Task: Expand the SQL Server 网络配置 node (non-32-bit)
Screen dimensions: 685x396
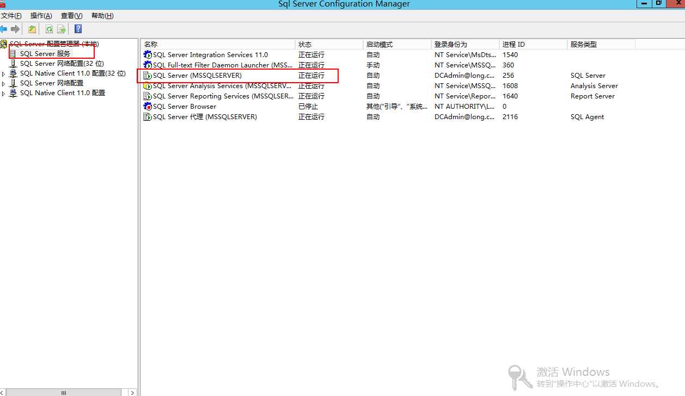Action: [x=3, y=83]
